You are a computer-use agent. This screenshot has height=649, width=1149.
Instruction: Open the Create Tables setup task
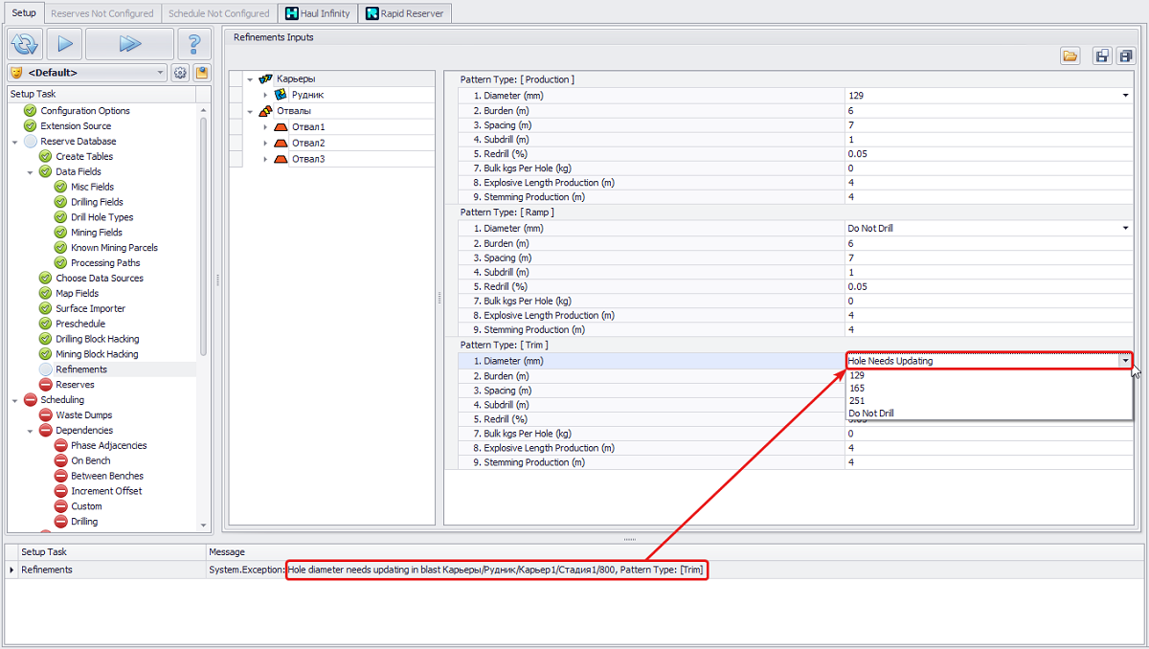(84, 157)
